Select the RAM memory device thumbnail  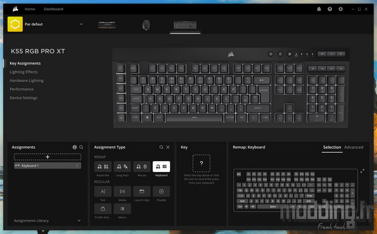tap(107, 25)
